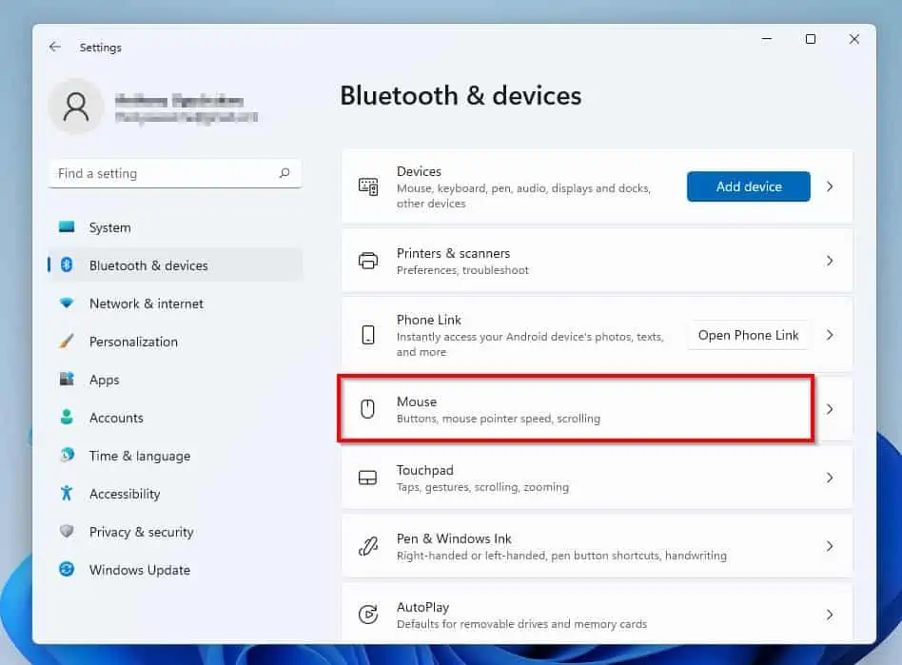Click the phone icon for Phone Link
This screenshot has width=902, height=665.
pyautogui.click(x=368, y=334)
